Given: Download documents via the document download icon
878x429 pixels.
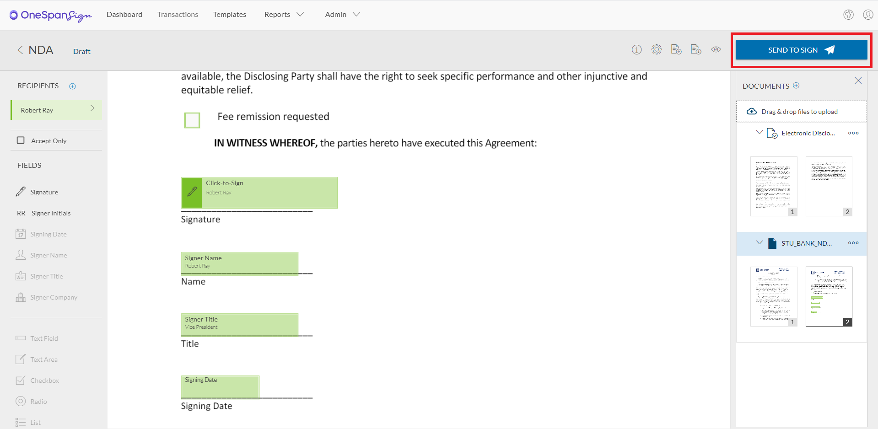Looking at the screenshot, I should pos(696,49).
